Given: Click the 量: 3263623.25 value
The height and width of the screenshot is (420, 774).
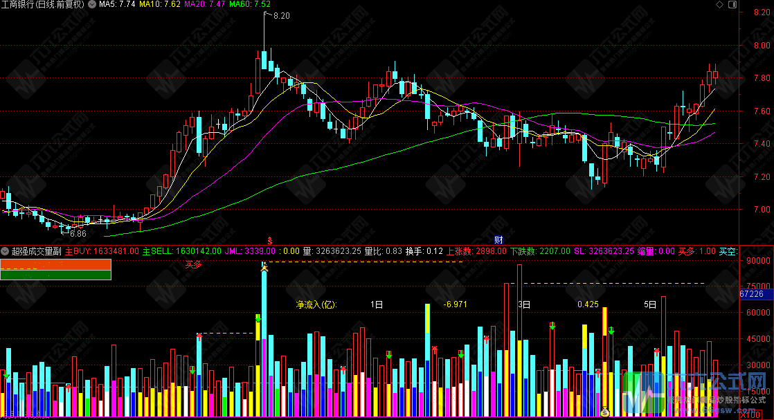Looking at the screenshot, I should click(332, 251).
